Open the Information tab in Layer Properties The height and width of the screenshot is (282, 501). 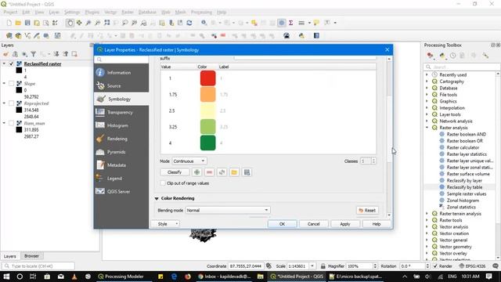[x=121, y=73]
